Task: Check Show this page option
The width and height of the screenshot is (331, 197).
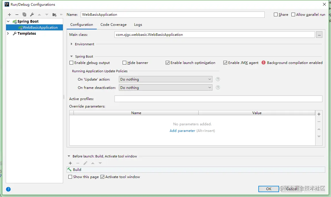Action: point(70,177)
